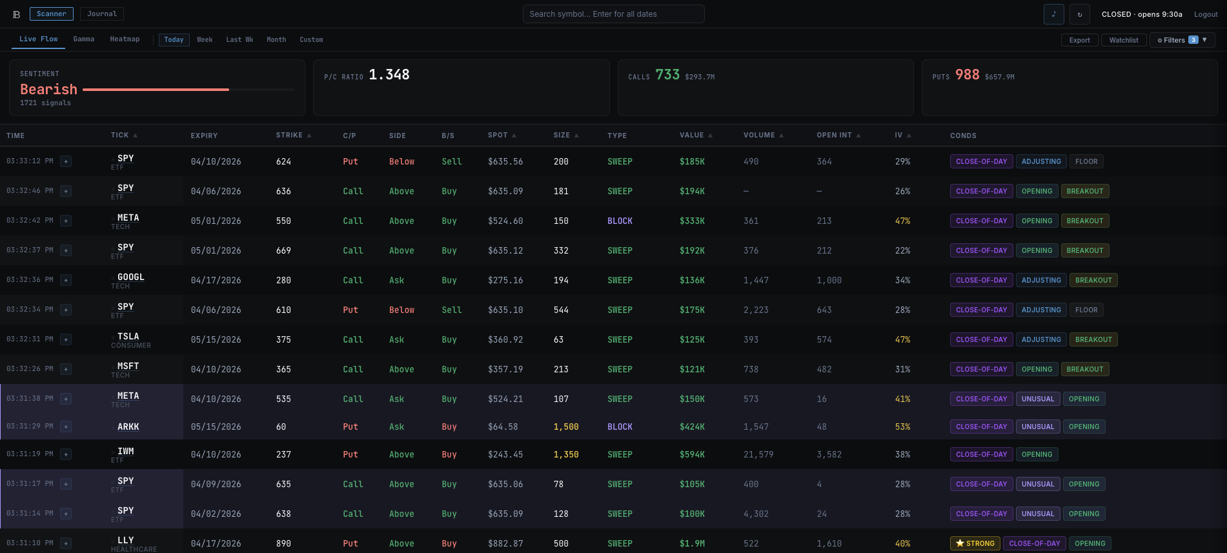This screenshot has width=1227, height=553.
Task: Click FLOOR tag on SPY 624 row
Action: click(x=1086, y=161)
